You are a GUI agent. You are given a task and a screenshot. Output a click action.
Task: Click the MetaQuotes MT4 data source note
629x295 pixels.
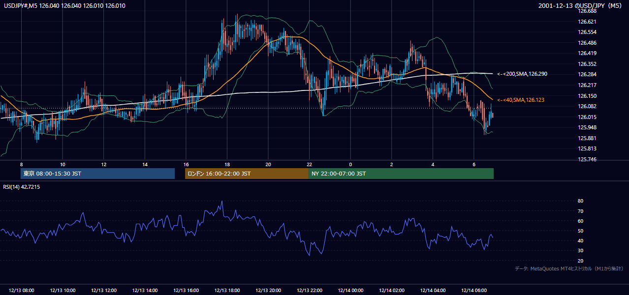pos(569,268)
